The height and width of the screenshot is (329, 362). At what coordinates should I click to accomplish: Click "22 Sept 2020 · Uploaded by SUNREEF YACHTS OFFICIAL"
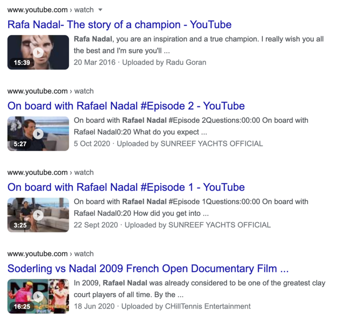172,225
